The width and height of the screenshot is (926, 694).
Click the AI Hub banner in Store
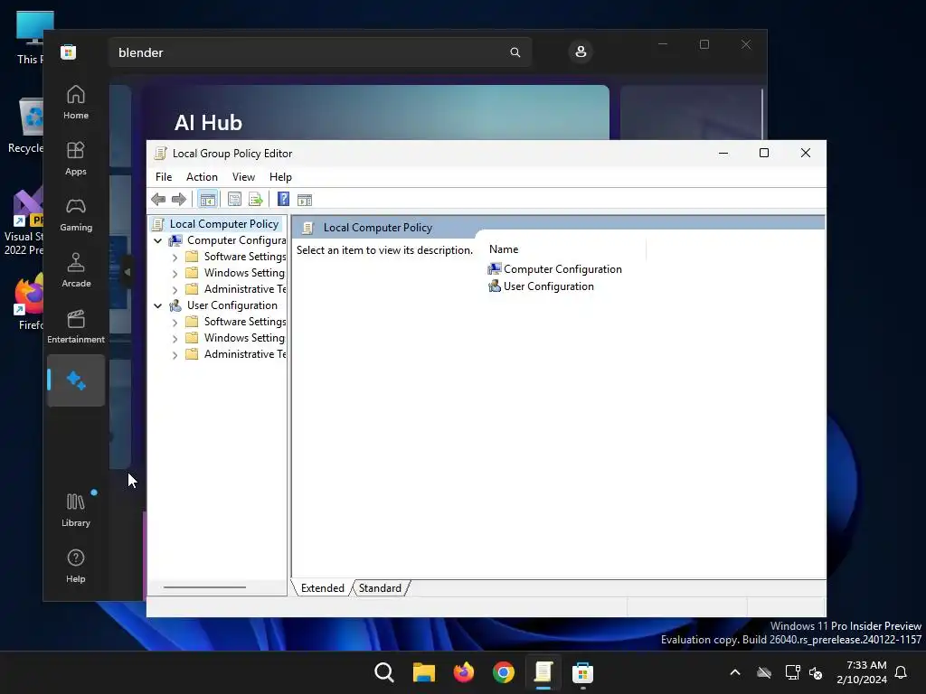click(375, 113)
